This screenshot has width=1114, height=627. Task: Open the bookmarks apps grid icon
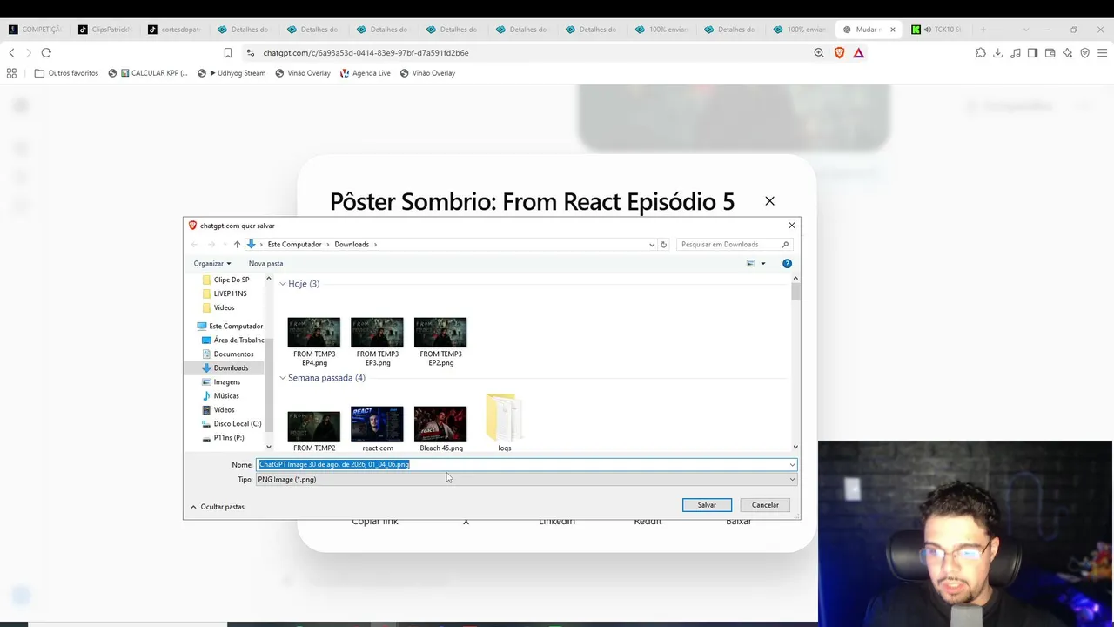point(11,73)
